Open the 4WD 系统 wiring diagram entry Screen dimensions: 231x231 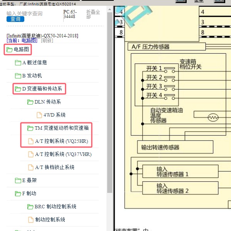click(54, 115)
